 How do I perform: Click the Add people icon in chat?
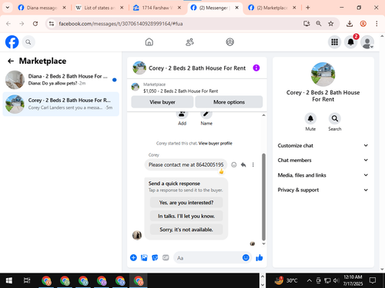pos(182,114)
